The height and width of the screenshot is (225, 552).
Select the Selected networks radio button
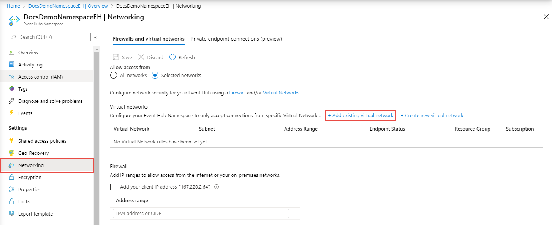click(x=155, y=75)
